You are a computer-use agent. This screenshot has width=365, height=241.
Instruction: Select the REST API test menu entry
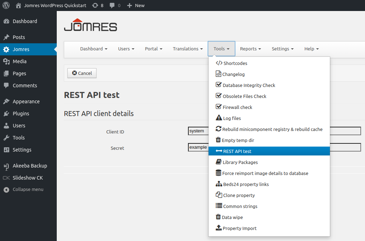point(269,151)
